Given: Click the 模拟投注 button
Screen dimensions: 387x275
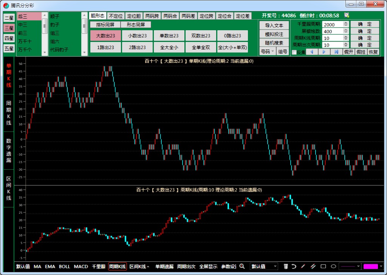Looking at the screenshot, I should 274,34.
